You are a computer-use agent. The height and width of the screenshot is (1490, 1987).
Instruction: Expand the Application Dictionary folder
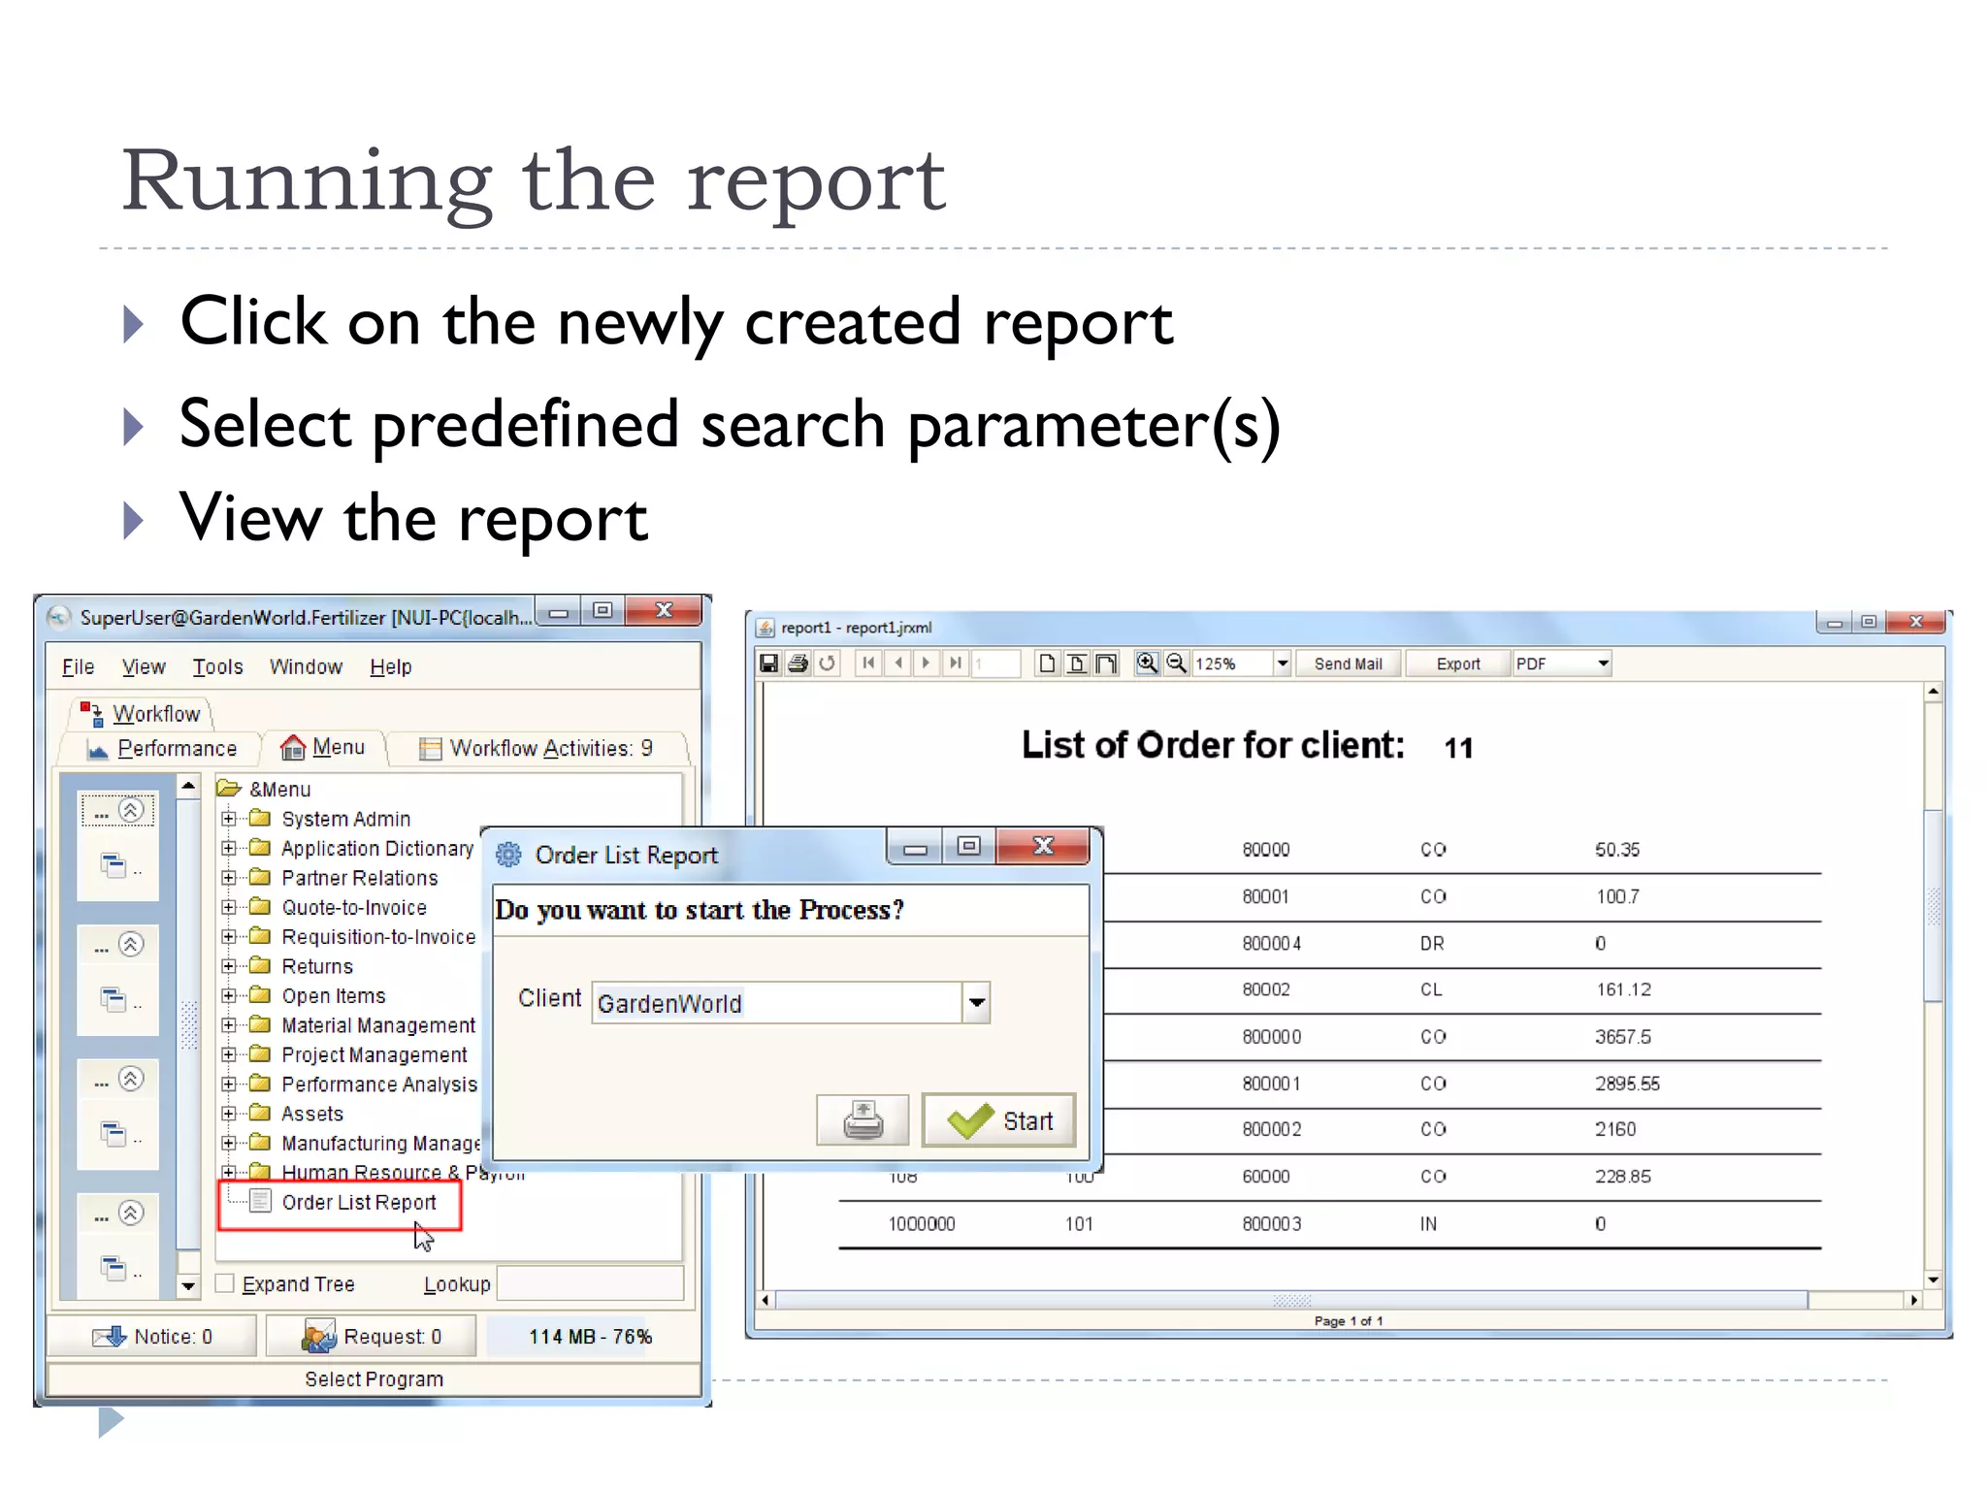(228, 848)
